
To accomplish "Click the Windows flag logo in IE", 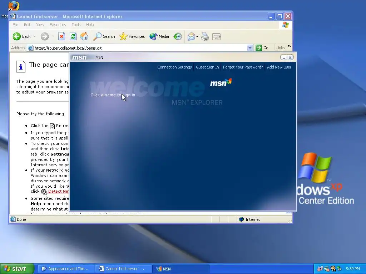I will [285, 25].
